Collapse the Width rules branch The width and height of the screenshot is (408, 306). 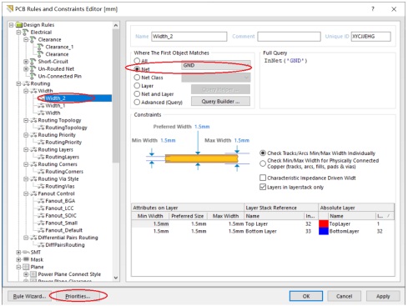(26, 91)
